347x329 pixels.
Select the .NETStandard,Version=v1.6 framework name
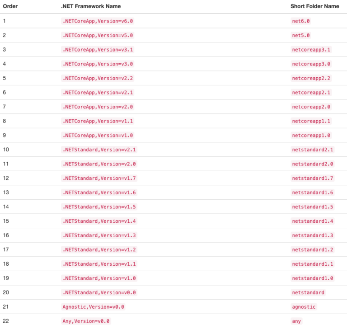[99, 193]
